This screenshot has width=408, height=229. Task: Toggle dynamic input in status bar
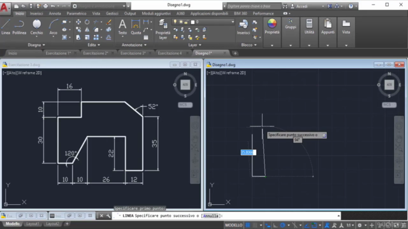pyautogui.click(x=268, y=225)
